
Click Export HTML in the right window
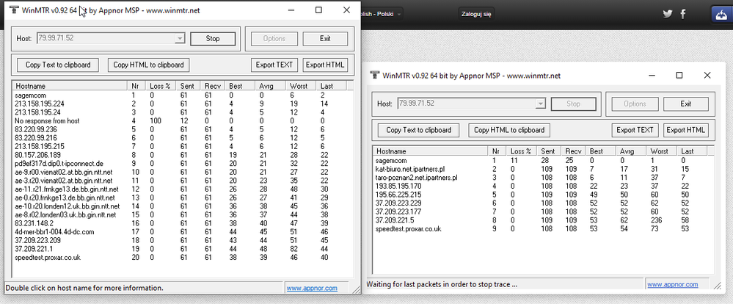(685, 130)
